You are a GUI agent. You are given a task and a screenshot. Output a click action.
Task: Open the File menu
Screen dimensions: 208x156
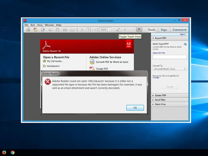click(x=27, y=25)
